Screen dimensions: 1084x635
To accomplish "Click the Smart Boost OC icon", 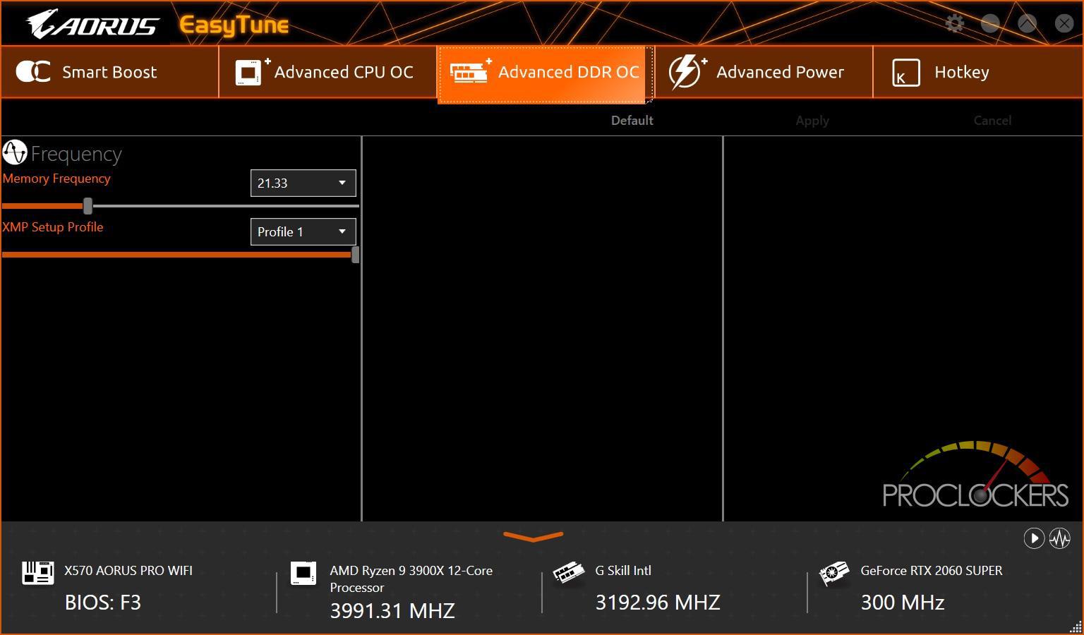I will pyautogui.click(x=32, y=72).
